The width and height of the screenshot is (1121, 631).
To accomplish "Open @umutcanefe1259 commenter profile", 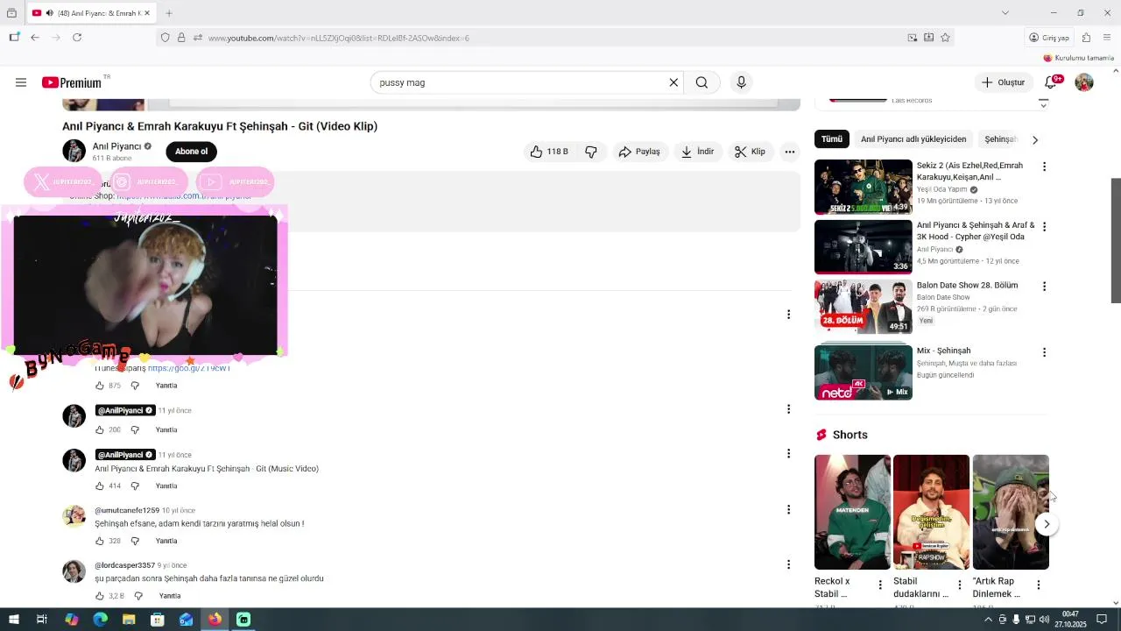I will pyautogui.click(x=127, y=510).
